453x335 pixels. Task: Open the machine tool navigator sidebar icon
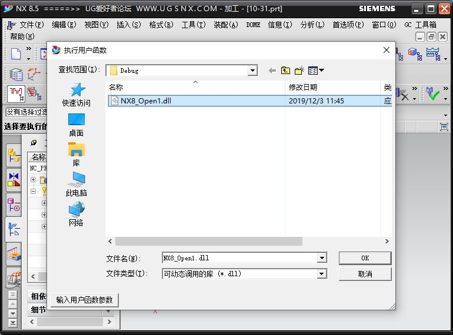[x=14, y=279]
